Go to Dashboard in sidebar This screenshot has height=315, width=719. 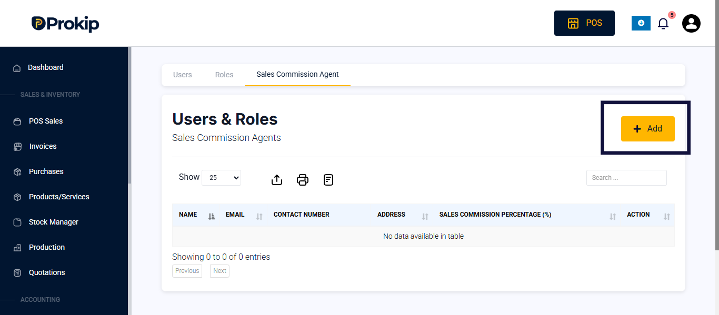(x=46, y=67)
